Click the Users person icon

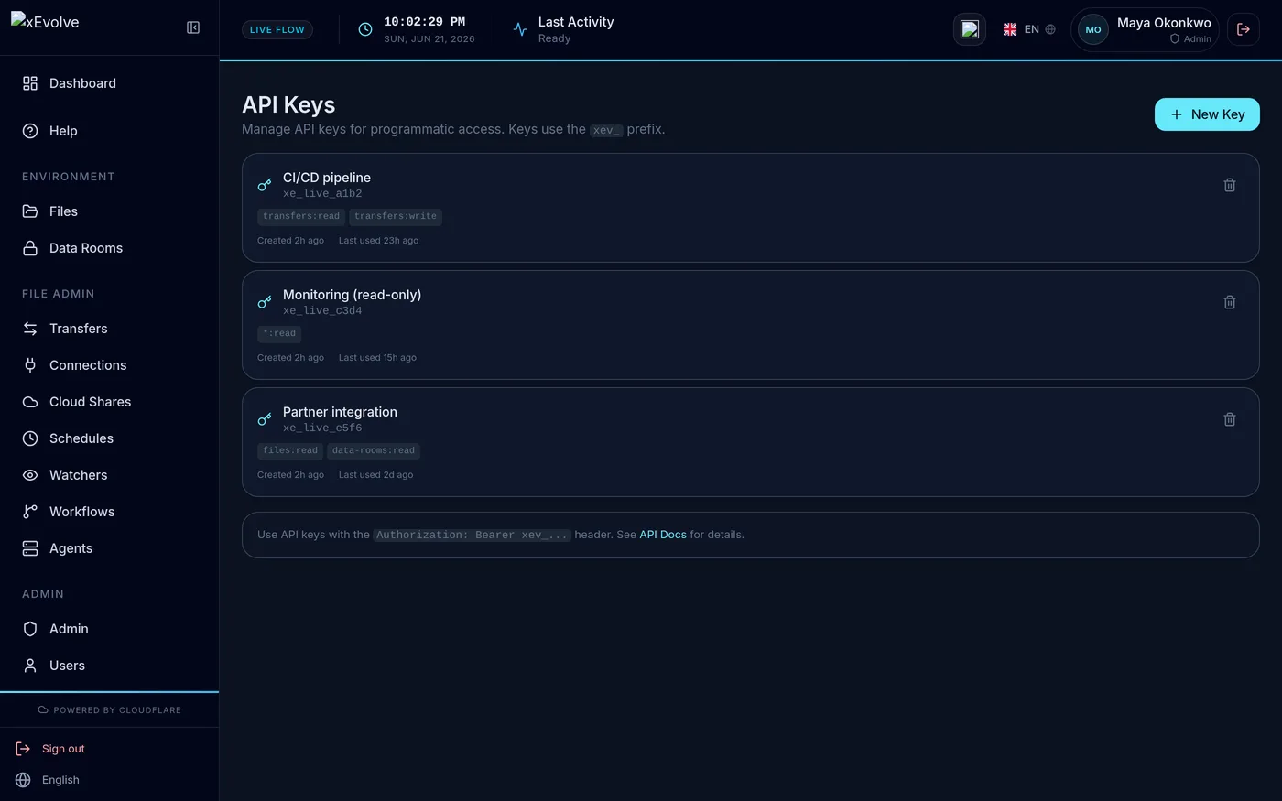[x=30, y=666]
